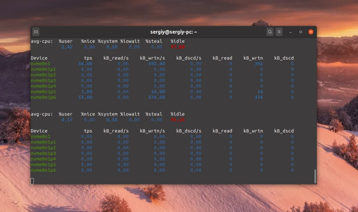
Task: Click the first avg-cpu: label
Action: point(42,41)
